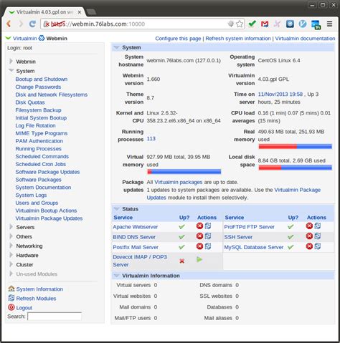Image resolution: width=340 pixels, height=343 pixels.
Task: Stop the MySQL Database Server
Action: point(309,246)
